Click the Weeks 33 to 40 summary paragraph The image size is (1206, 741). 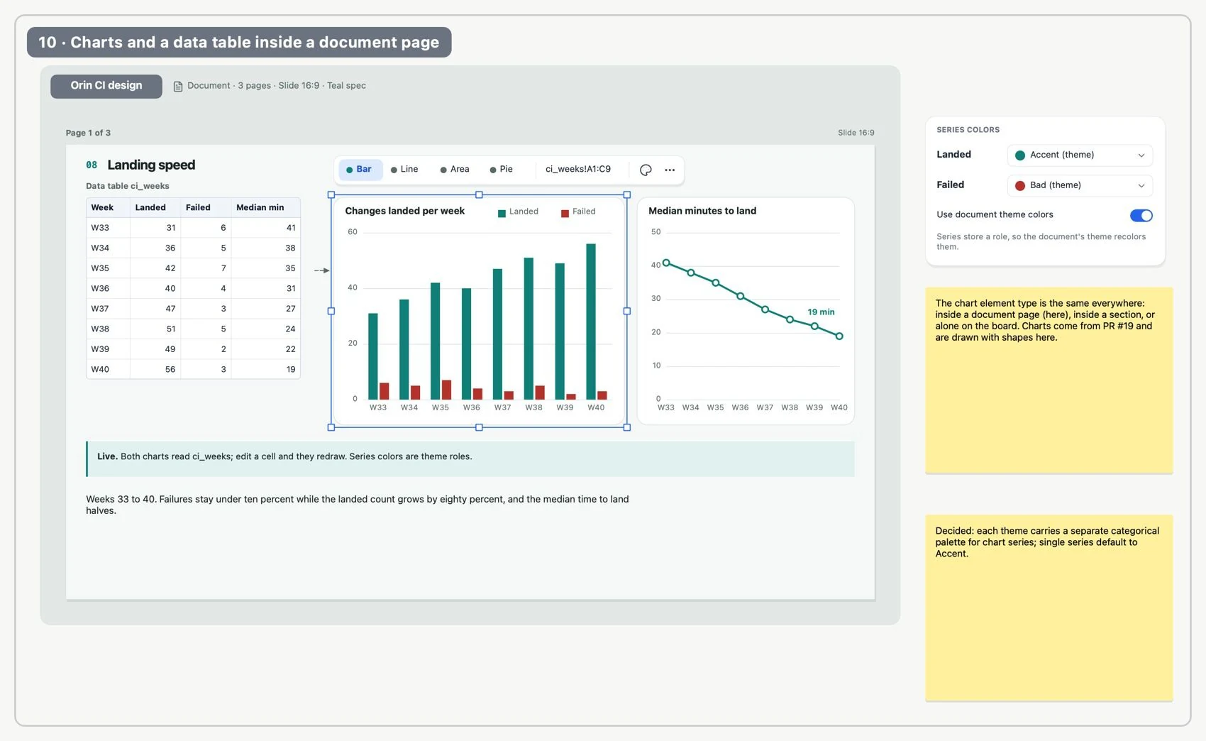click(x=358, y=505)
